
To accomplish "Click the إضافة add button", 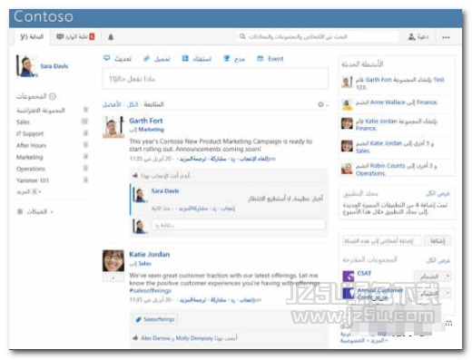I will click(438, 241).
